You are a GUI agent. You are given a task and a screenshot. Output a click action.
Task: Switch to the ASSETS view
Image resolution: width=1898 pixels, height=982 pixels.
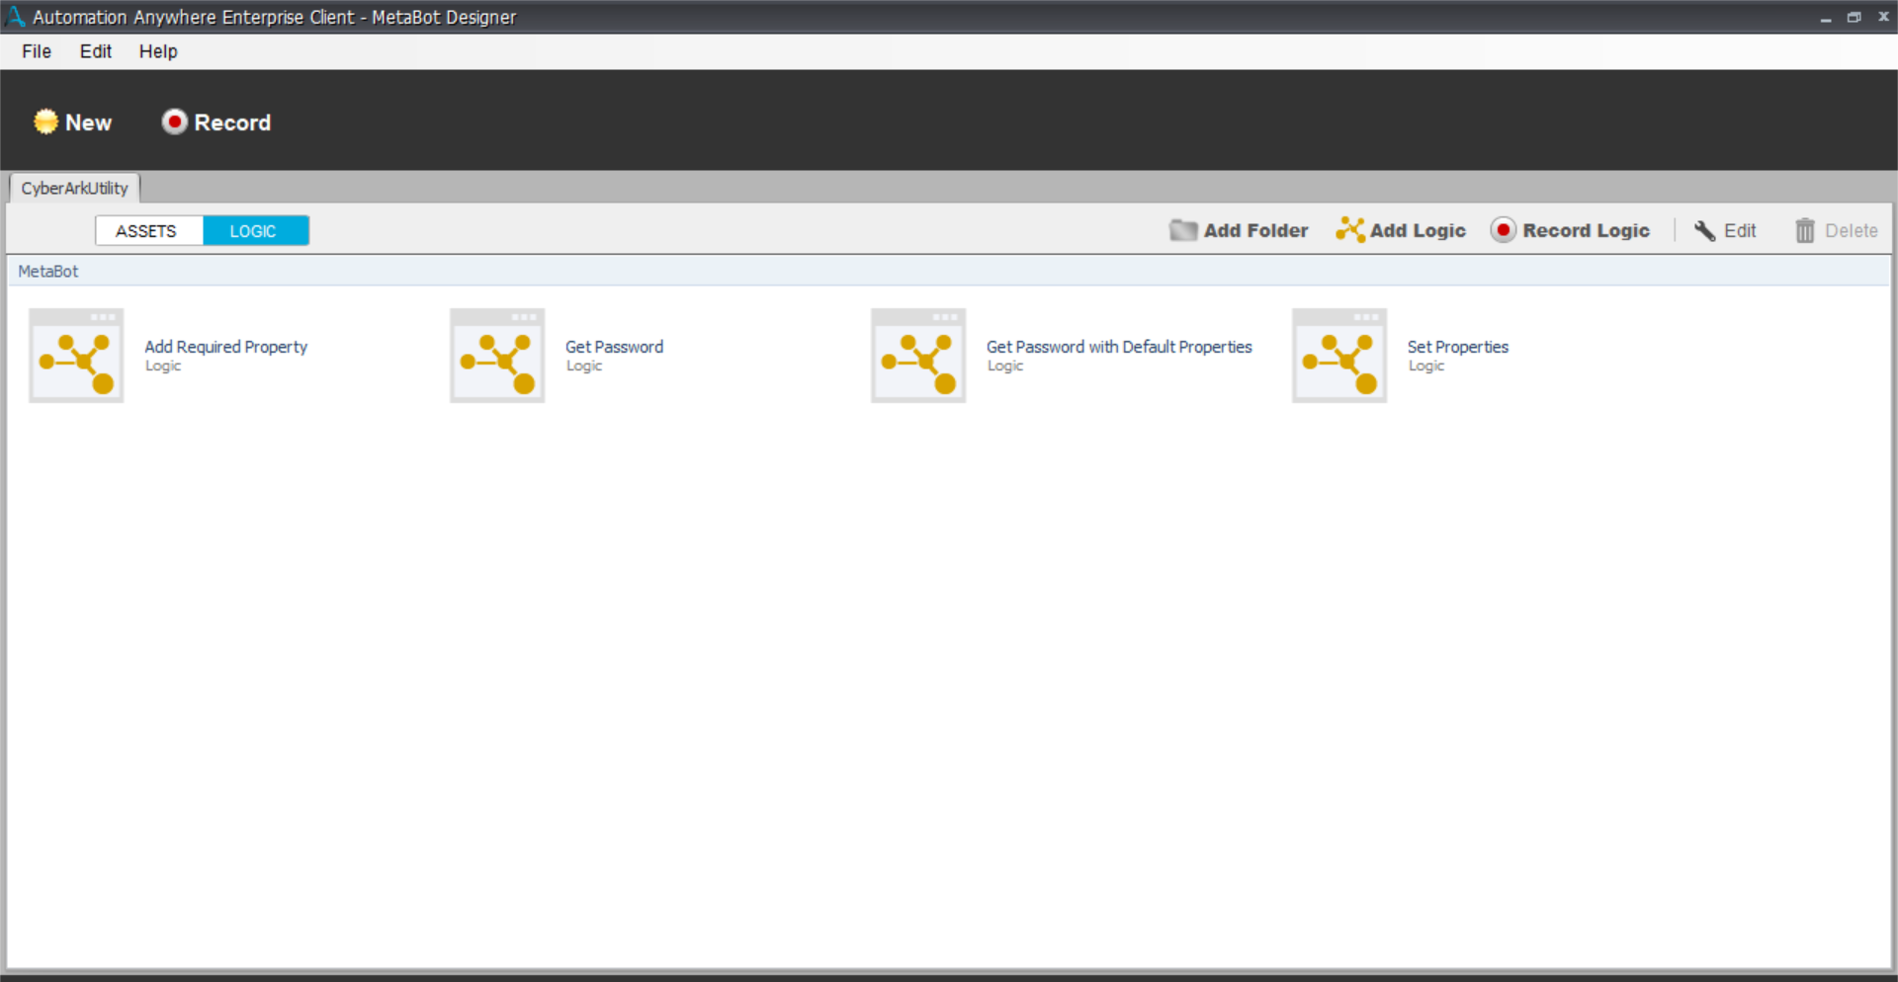149,231
